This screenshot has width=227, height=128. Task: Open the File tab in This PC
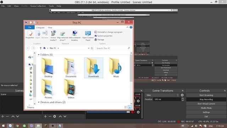click(30, 27)
